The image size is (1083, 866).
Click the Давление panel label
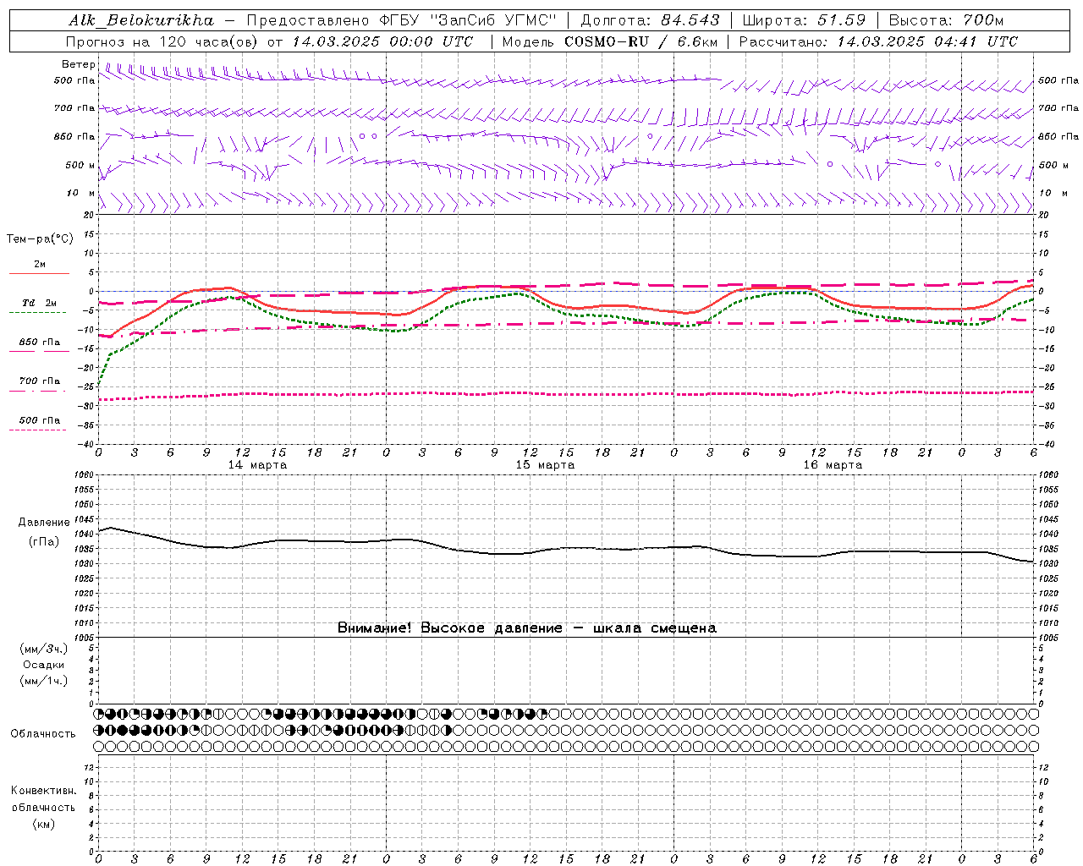click(x=44, y=523)
